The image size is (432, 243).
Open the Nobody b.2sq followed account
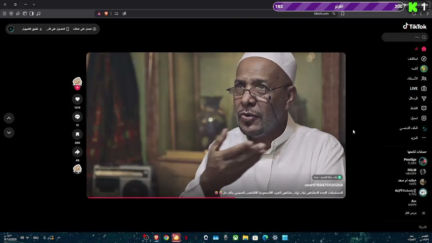coord(411,192)
